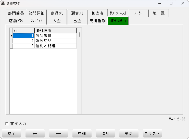Screen dimensions: 189x139
Task: Click the app icon in title bar
Action: pyautogui.click(x=3, y=4)
